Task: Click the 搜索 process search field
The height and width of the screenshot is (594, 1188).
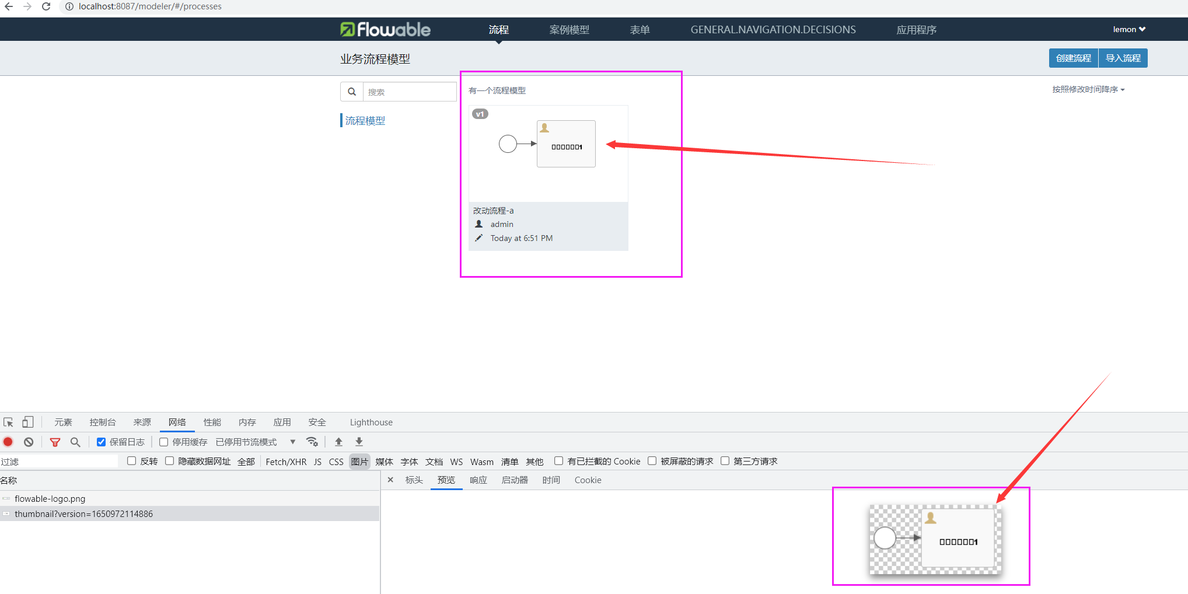Action: tap(410, 92)
